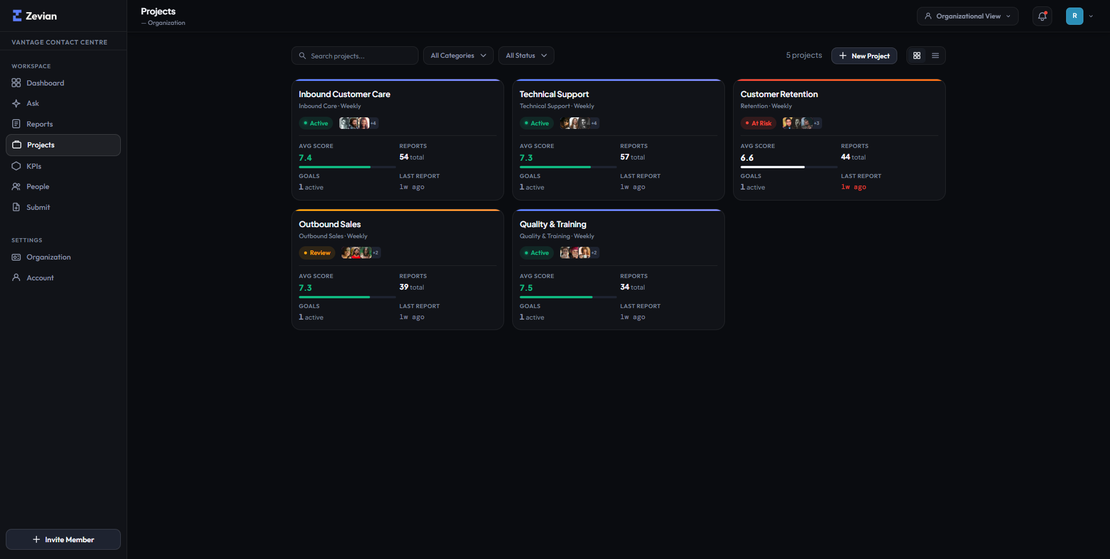The image size is (1110, 559).
Task: Click the +4 badge on Inbound Customer Care
Action: coord(373,123)
